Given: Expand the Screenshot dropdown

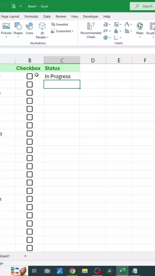Looking at the screenshot, I should 72,31.
